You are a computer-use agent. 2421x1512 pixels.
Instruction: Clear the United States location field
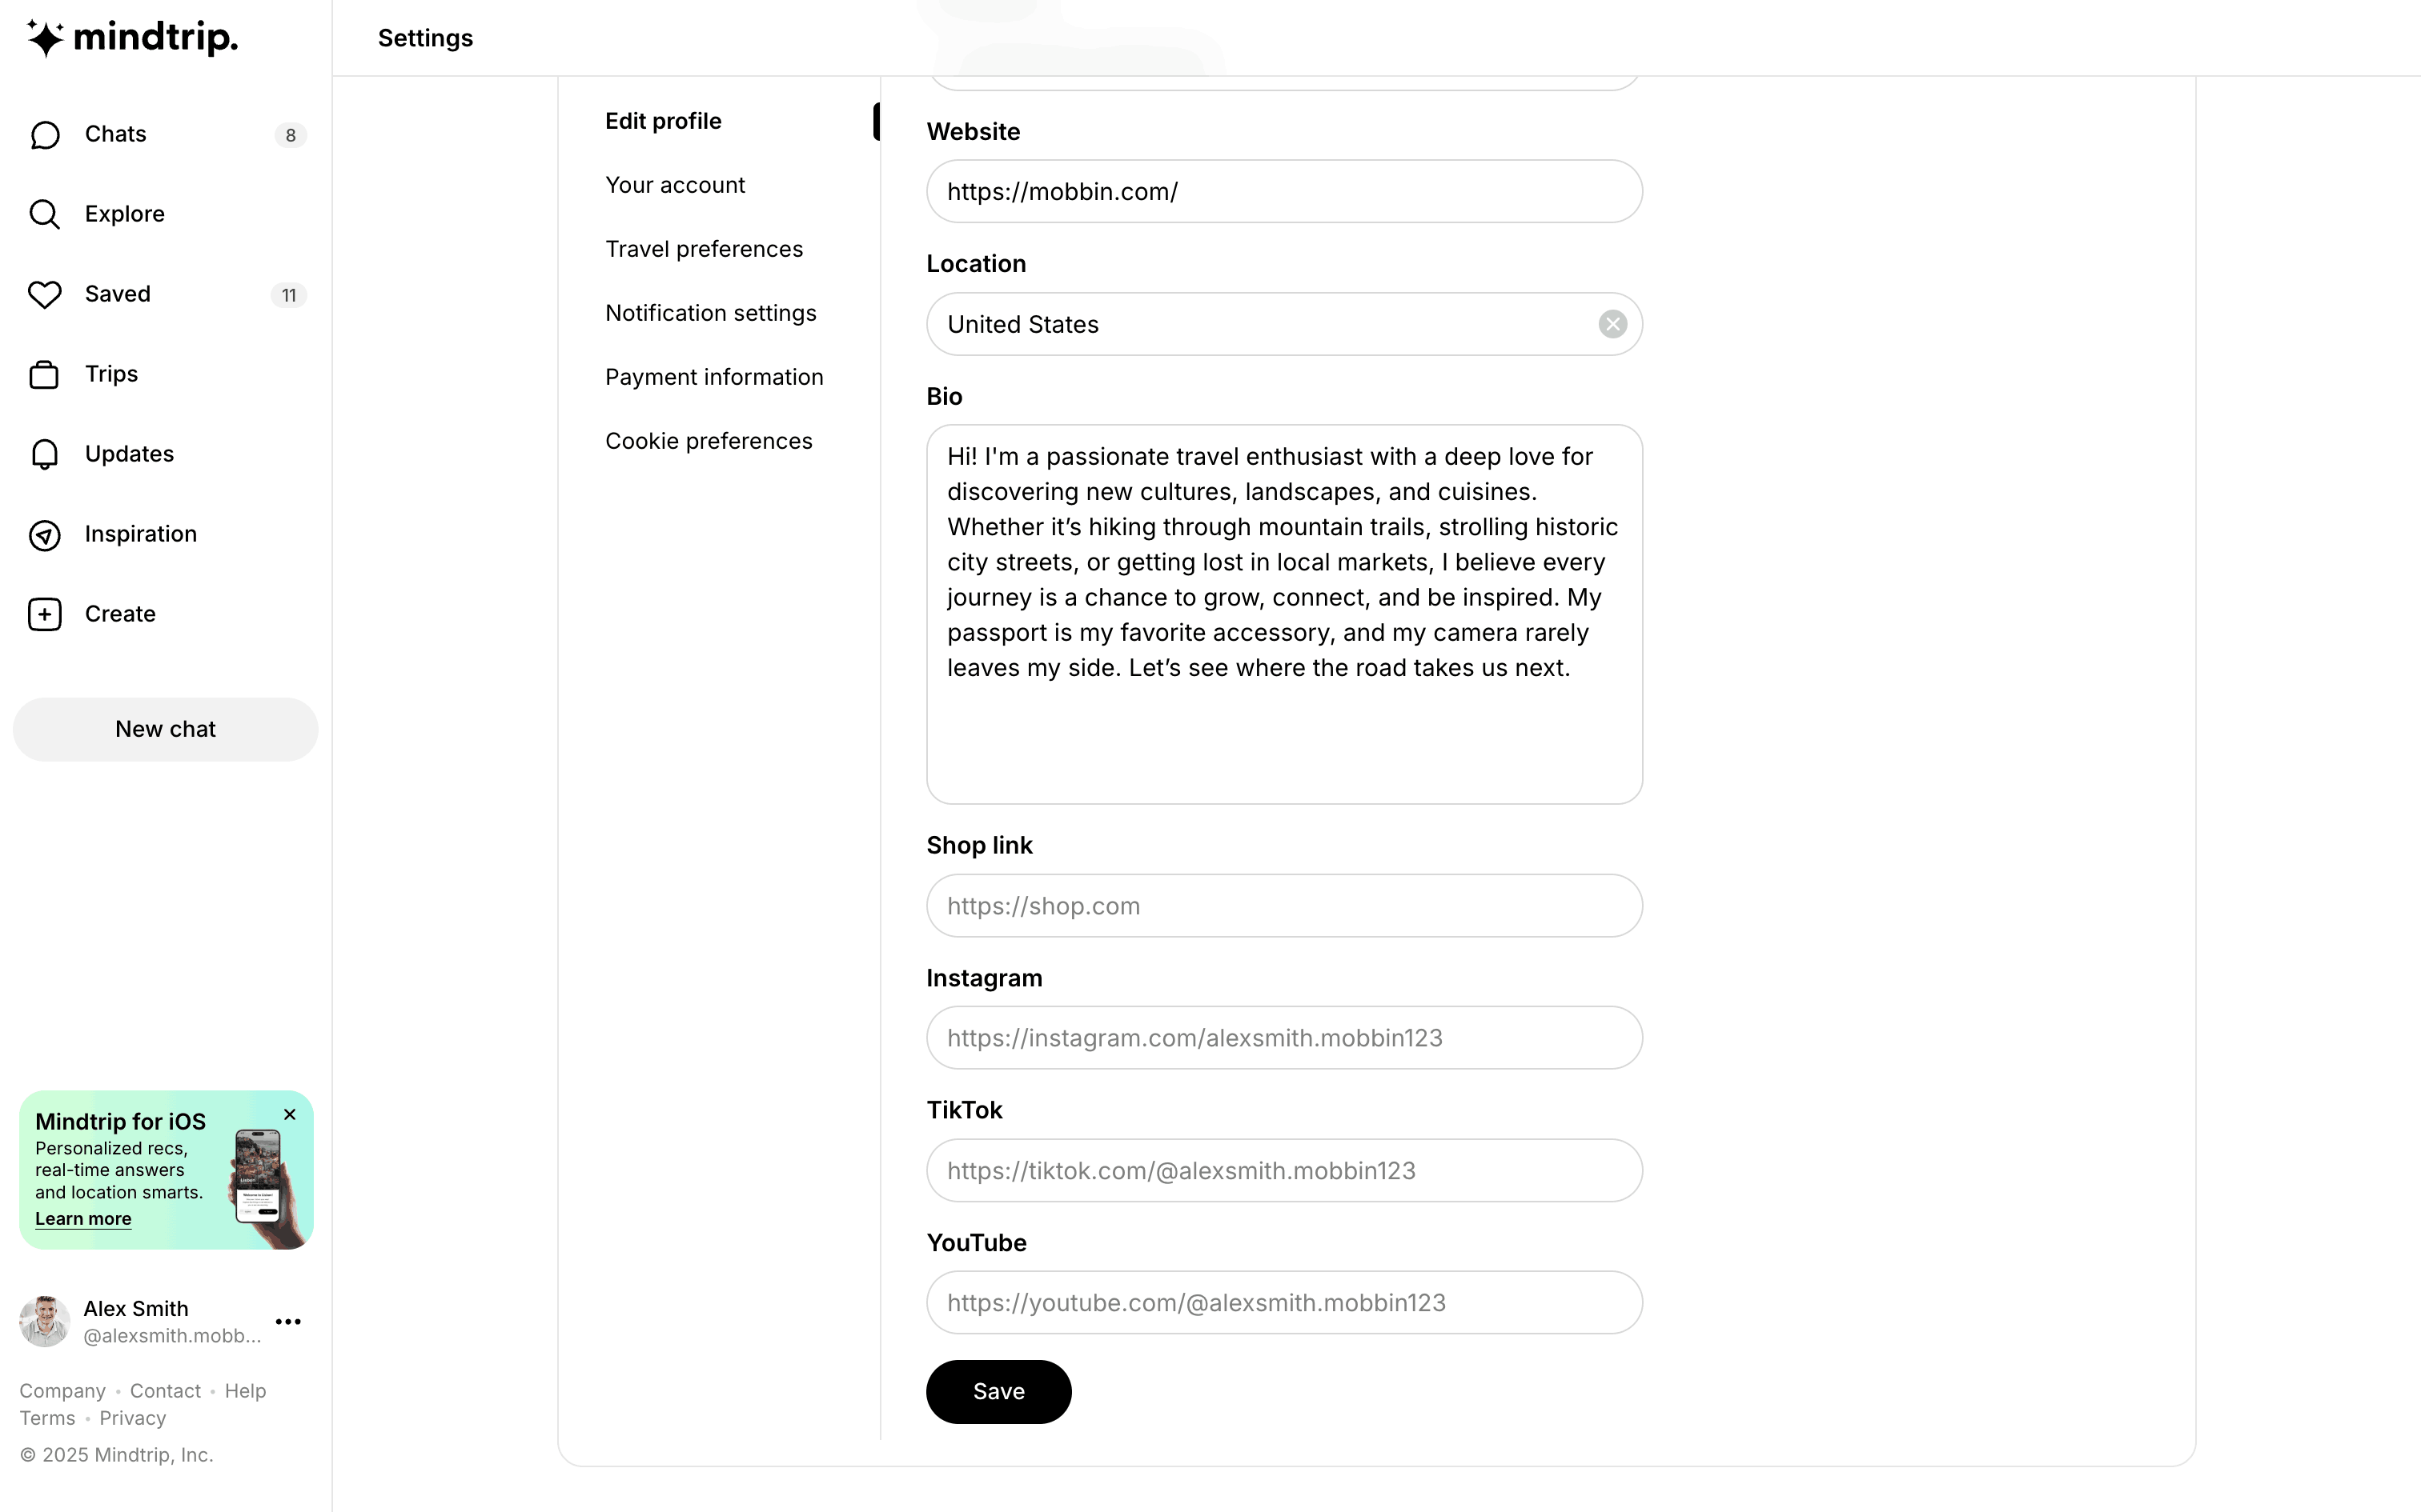(x=1612, y=324)
